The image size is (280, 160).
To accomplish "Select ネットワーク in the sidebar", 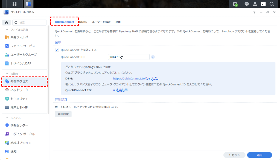I will point(25,90).
